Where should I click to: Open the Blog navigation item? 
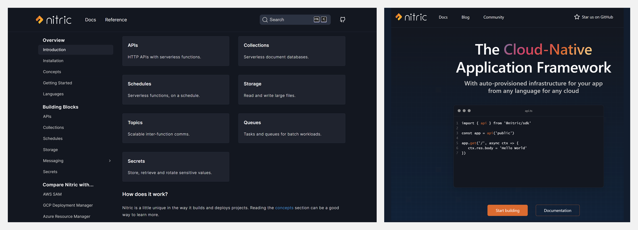(x=465, y=17)
